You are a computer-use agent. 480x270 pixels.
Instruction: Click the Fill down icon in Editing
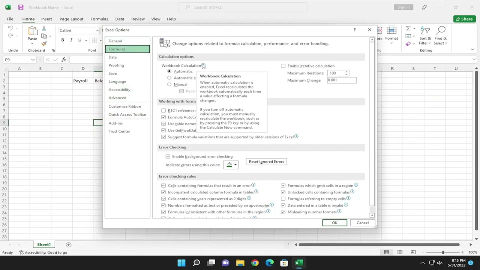click(408, 36)
